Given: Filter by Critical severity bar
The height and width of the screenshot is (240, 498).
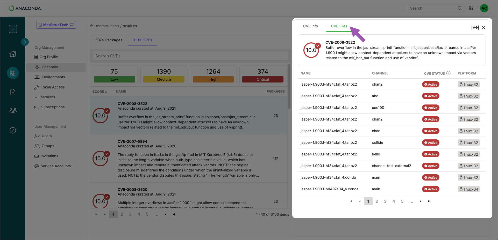Looking at the screenshot, I should tap(263, 79).
